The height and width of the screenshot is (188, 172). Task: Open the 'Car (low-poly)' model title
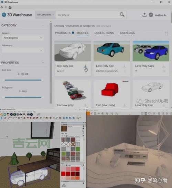[106, 105]
